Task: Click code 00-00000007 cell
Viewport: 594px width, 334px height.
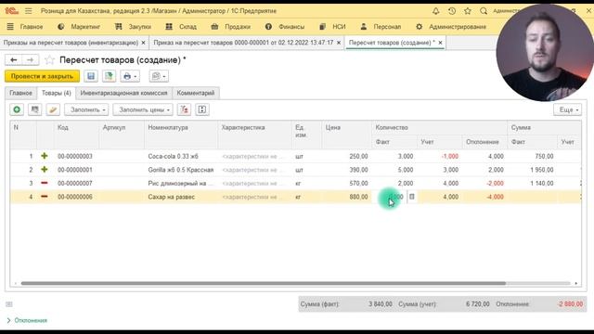Action: [x=76, y=184]
